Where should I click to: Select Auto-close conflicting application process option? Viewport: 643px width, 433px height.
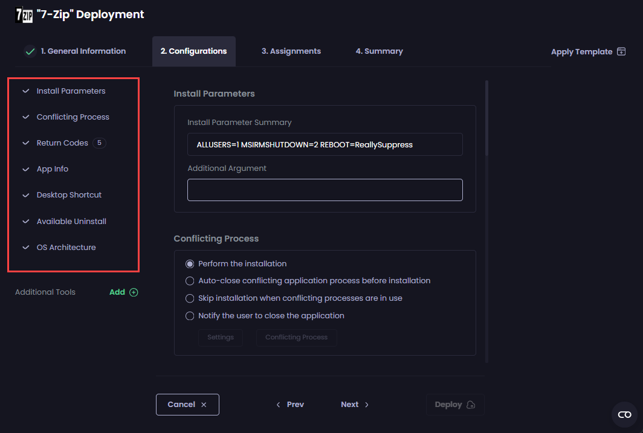tap(190, 281)
